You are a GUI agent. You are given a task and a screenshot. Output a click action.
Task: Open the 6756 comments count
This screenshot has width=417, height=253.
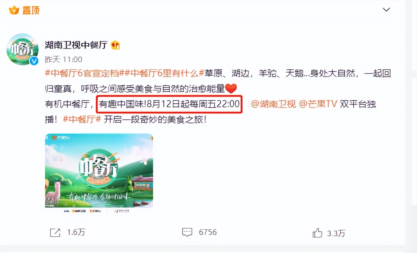tap(208, 232)
